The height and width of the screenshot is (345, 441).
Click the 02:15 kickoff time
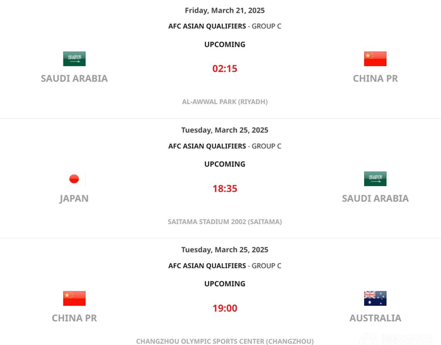[225, 69]
